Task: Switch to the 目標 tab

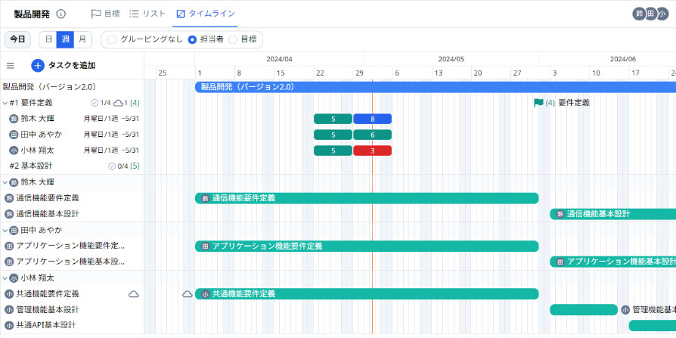Action: pyautogui.click(x=106, y=14)
